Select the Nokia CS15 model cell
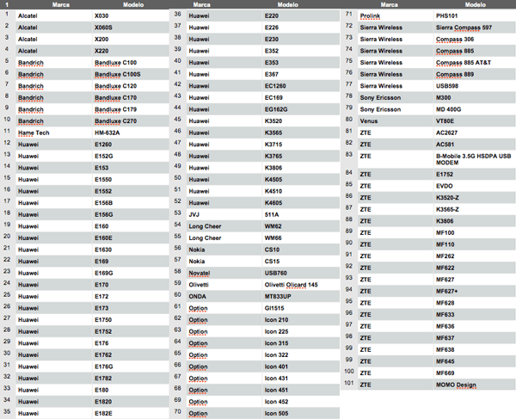 tap(301, 262)
